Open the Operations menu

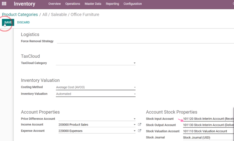[73, 4]
